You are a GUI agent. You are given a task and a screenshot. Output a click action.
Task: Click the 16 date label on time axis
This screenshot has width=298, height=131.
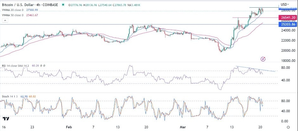click(x=4, y=127)
